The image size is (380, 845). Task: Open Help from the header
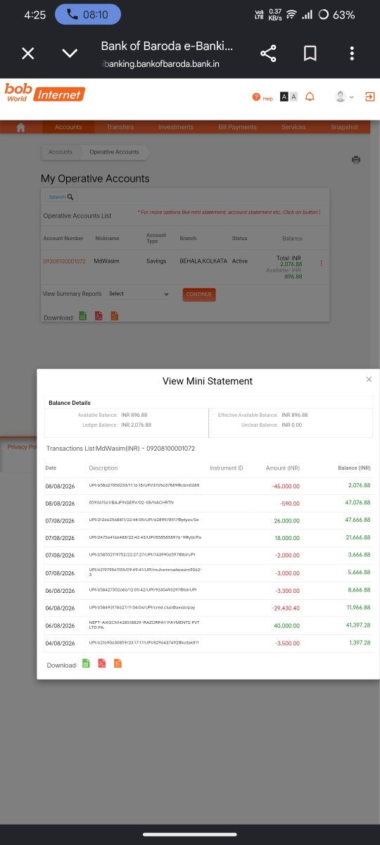pos(262,98)
